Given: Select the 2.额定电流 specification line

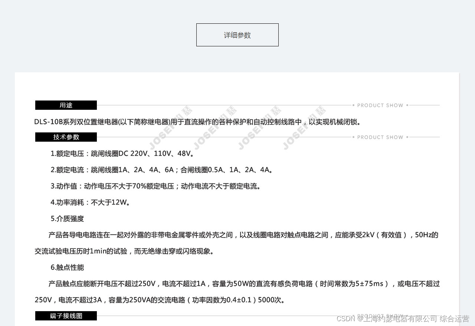Looking at the screenshot, I should pyautogui.click(x=162, y=170).
